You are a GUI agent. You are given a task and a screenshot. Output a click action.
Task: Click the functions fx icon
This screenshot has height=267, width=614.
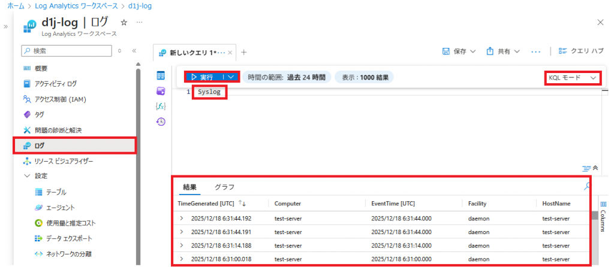pyautogui.click(x=161, y=106)
